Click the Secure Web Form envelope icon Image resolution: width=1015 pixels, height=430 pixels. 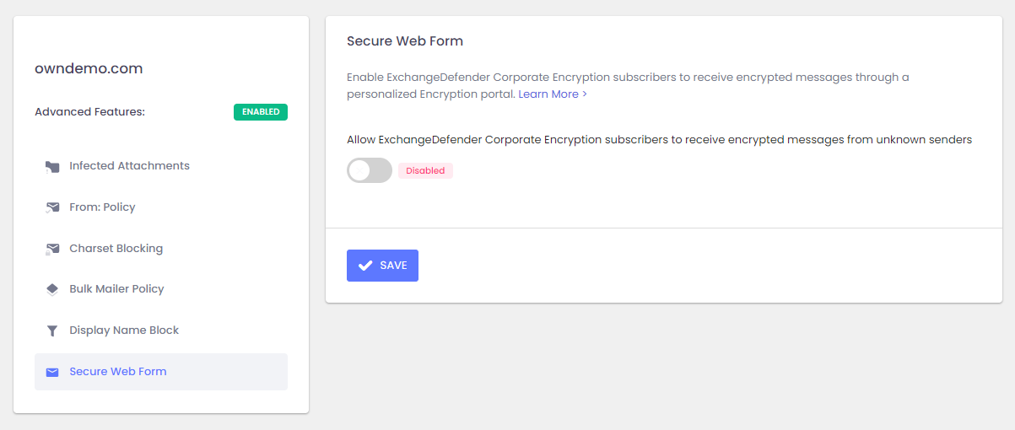(x=52, y=372)
